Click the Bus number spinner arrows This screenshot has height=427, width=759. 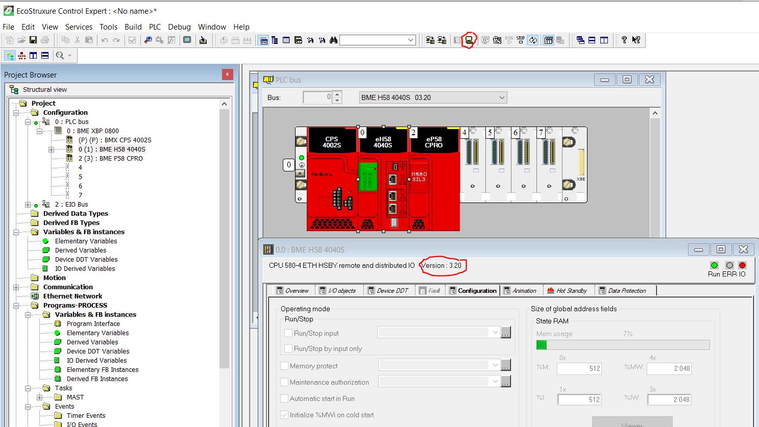point(337,97)
